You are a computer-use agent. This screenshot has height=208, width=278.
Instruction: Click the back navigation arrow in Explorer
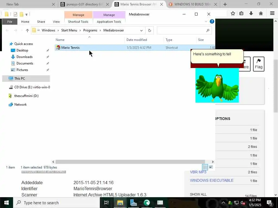click(x=7, y=30)
